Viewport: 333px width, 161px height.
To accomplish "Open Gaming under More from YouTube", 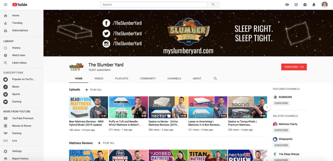I will (x=22, y=133).
